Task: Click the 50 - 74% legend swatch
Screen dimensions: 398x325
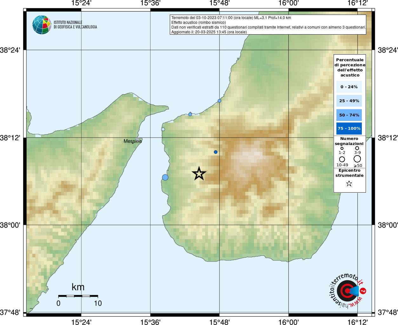Action: pos(349,115)
